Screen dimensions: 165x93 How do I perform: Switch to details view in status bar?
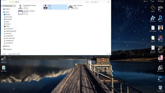pyautogui.click(x=107, y=54)
